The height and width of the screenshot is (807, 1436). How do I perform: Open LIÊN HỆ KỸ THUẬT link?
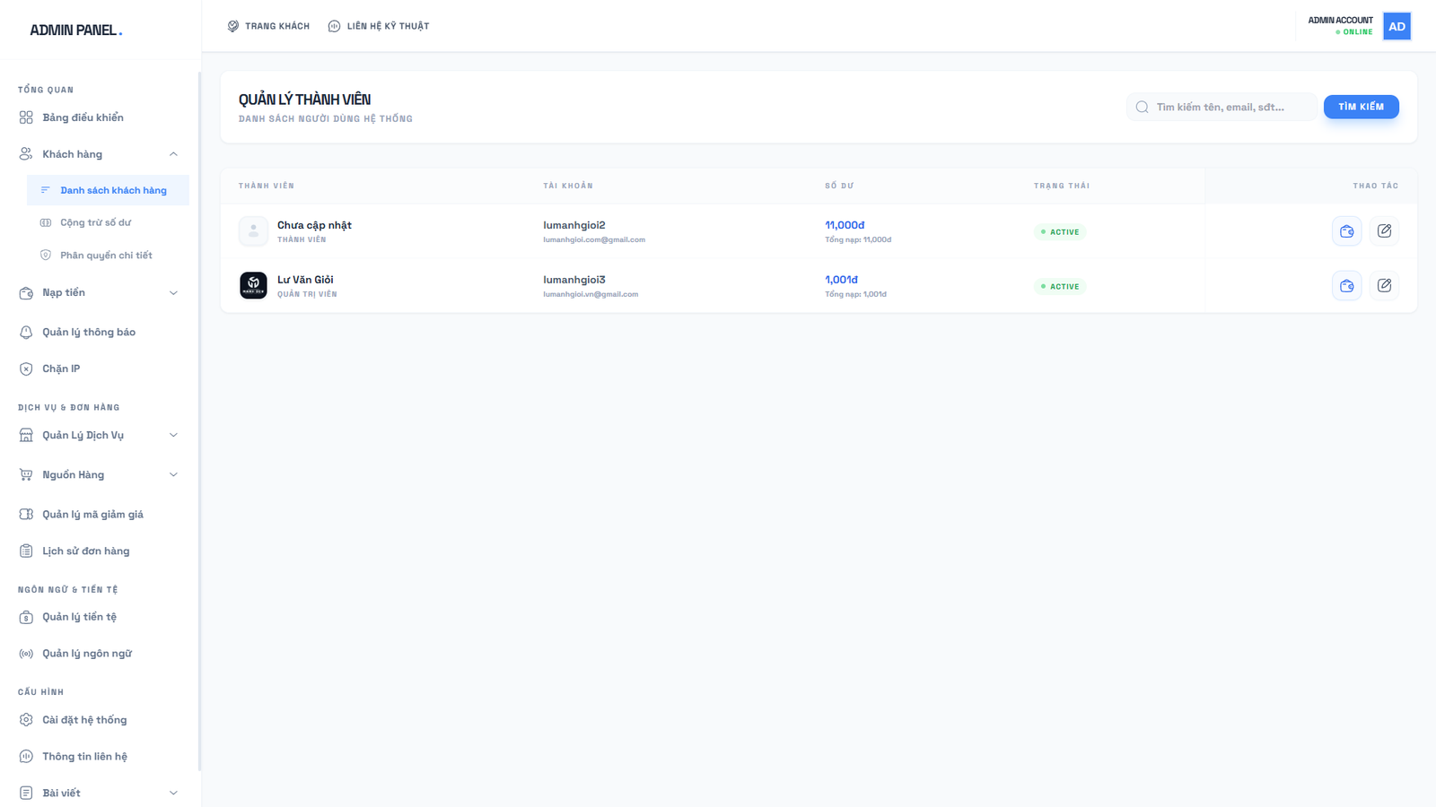tap(379, 27)
